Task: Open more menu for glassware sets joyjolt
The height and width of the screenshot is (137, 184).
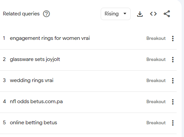Action: 173,60
